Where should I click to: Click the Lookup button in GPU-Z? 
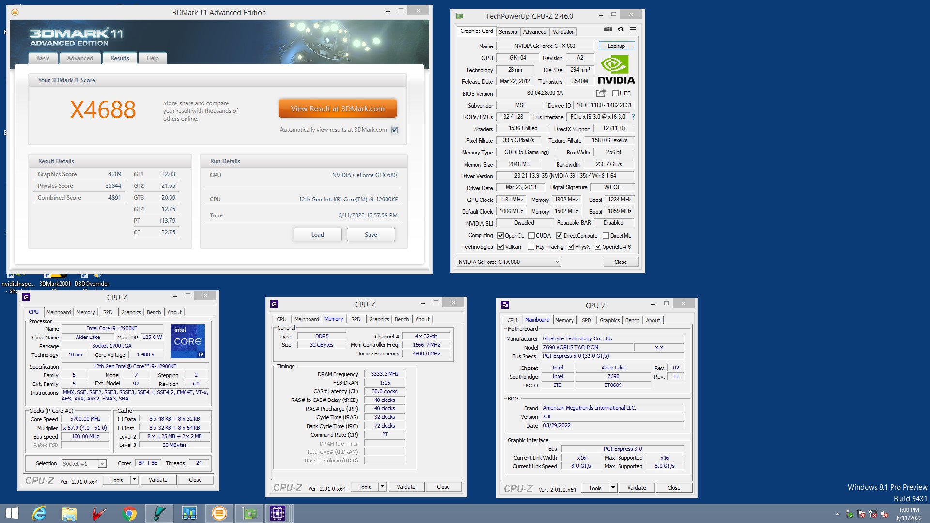tap(616, 46)
